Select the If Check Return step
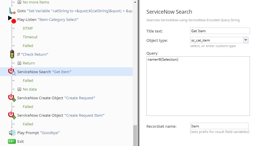The width and height of the screenshot is (261, 146). point(33,54)
